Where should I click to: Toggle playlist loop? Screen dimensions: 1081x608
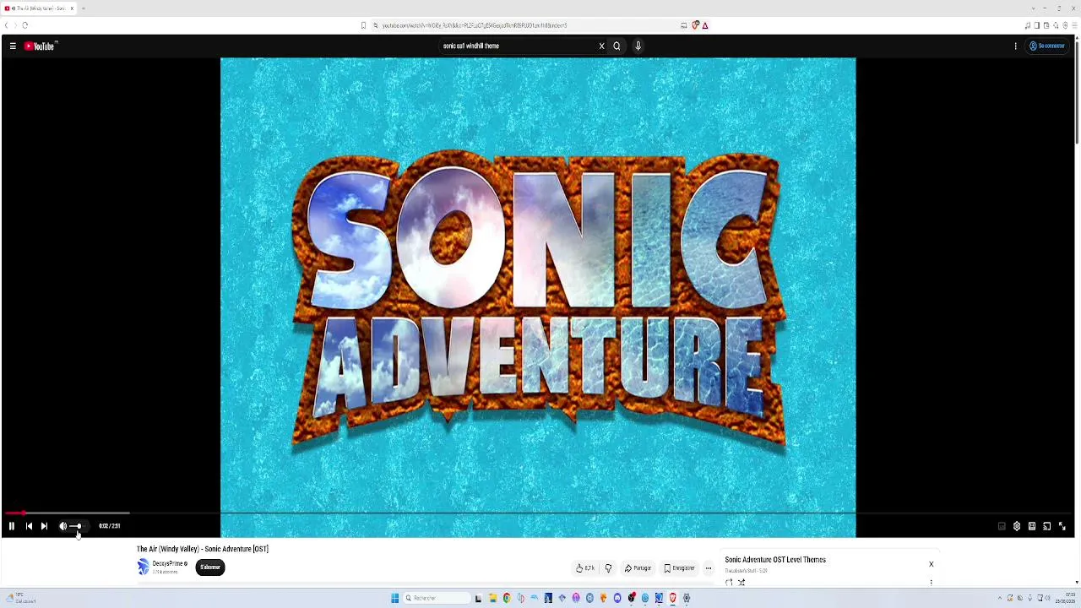tap(730, 582)
